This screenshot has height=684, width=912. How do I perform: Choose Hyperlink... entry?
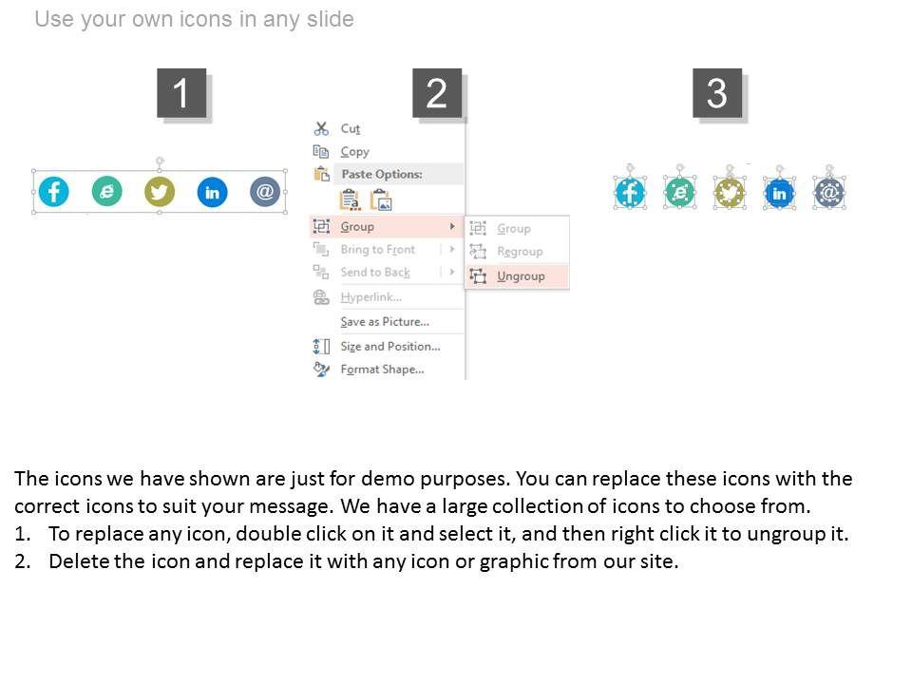[371, 297]
